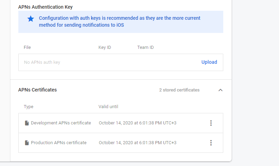This screenshot has width=279, height=166.
Task: Collapse the APNs Certificates section chevron
Action: 220,90
